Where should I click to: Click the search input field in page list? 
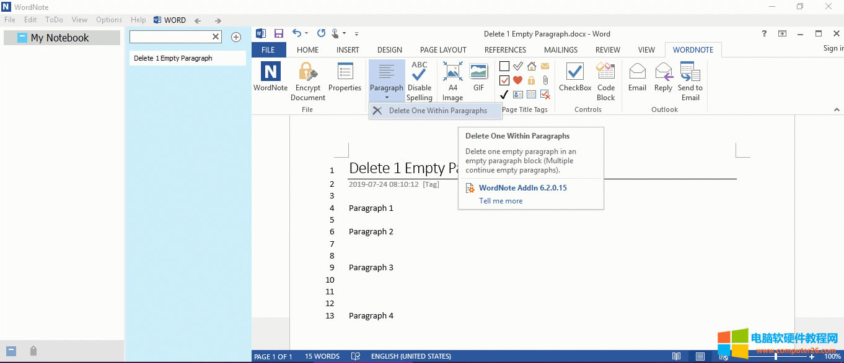coord(170,37)
